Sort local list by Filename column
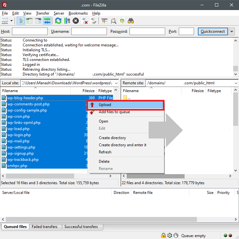Viewport: 239px width, 239px height. coord(35,91)
